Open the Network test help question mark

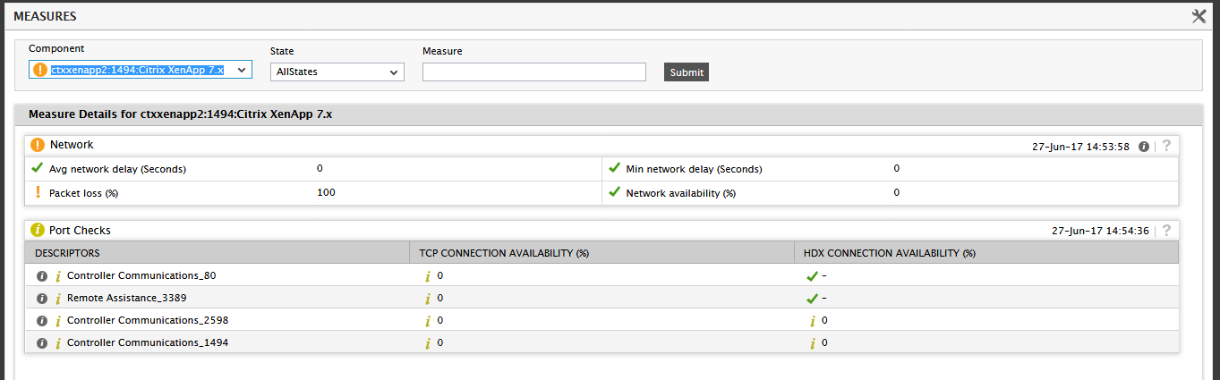click(x=1166, y=146)
